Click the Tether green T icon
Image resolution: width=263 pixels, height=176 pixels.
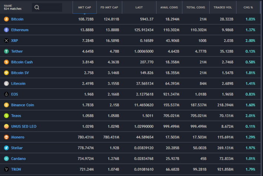6,51
